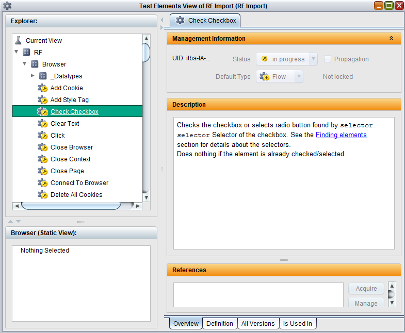Select the Check Checkbox editor tab
Screen dimensions: 405x333
[x=205, y=21]
